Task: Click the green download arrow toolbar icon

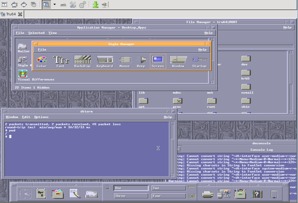Action: pyautogui.click(x=95, y=4)
